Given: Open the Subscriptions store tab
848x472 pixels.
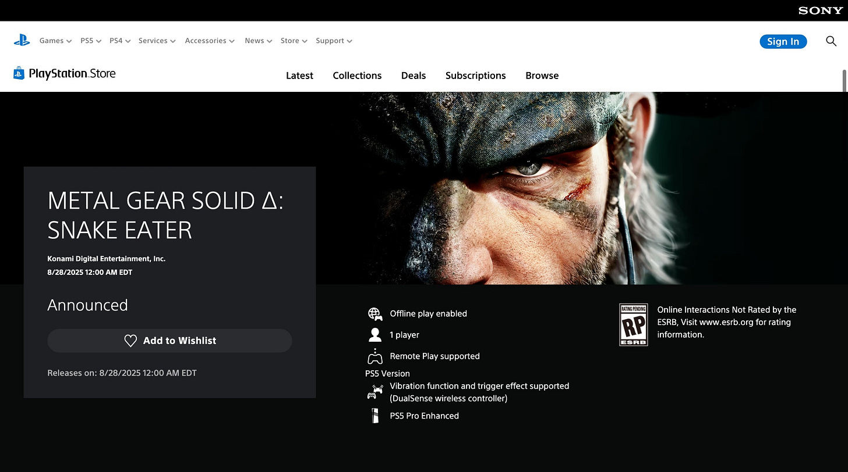Looking at the screenshot, I should [475, 76].
